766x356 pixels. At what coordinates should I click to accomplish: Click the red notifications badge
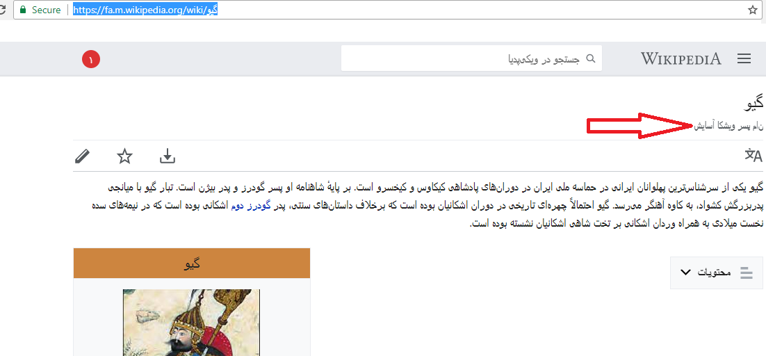tap(91, 60)
